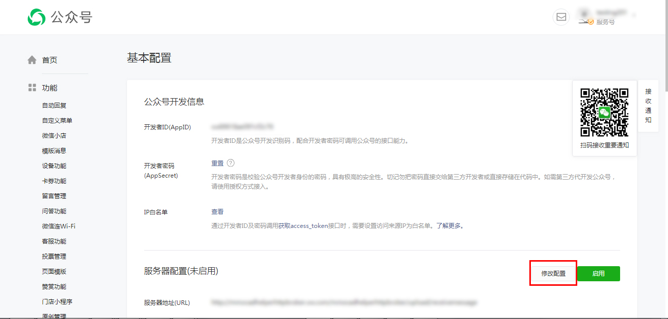This screenshot has height=319, width=668.
Task: Enable server configuration with 启用 button
Action: click(x=598, y=273)
